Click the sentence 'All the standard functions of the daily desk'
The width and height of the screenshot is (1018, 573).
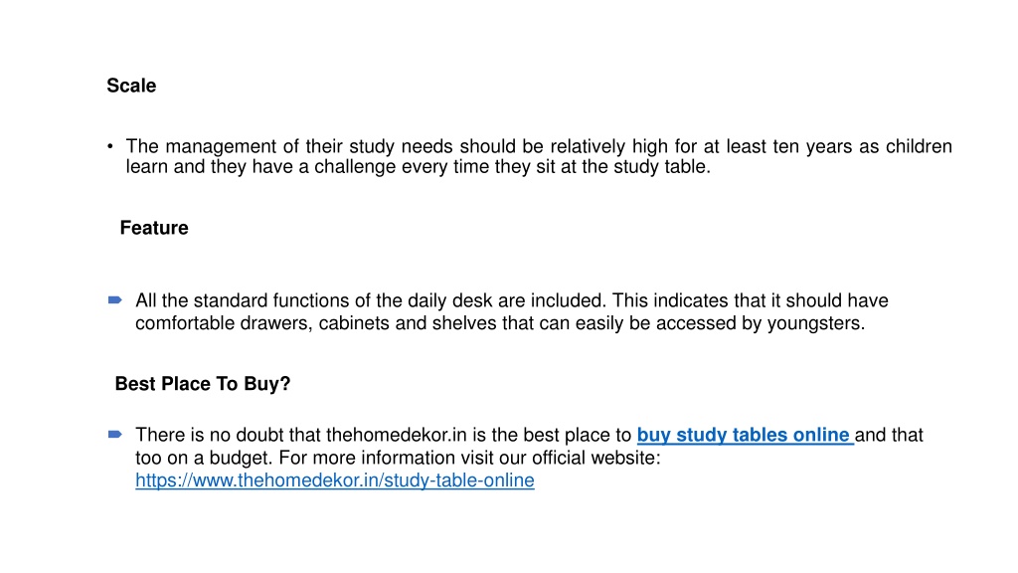(370, 300)
